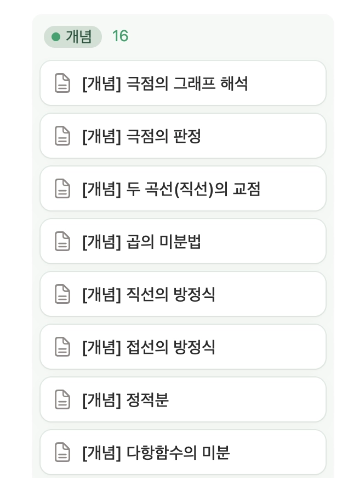Click the green 개념 status tag
Screen dimensions: 342x478
[73, 37]
